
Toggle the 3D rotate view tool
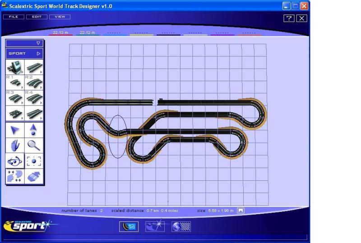[14, 161]
